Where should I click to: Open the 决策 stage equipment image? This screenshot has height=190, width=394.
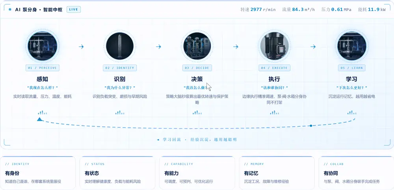pyautogui.click(x=197, y=46)
